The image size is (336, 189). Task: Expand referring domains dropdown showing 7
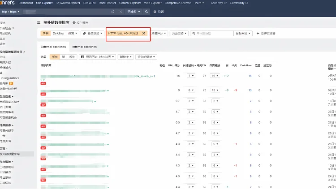point(191,76)
